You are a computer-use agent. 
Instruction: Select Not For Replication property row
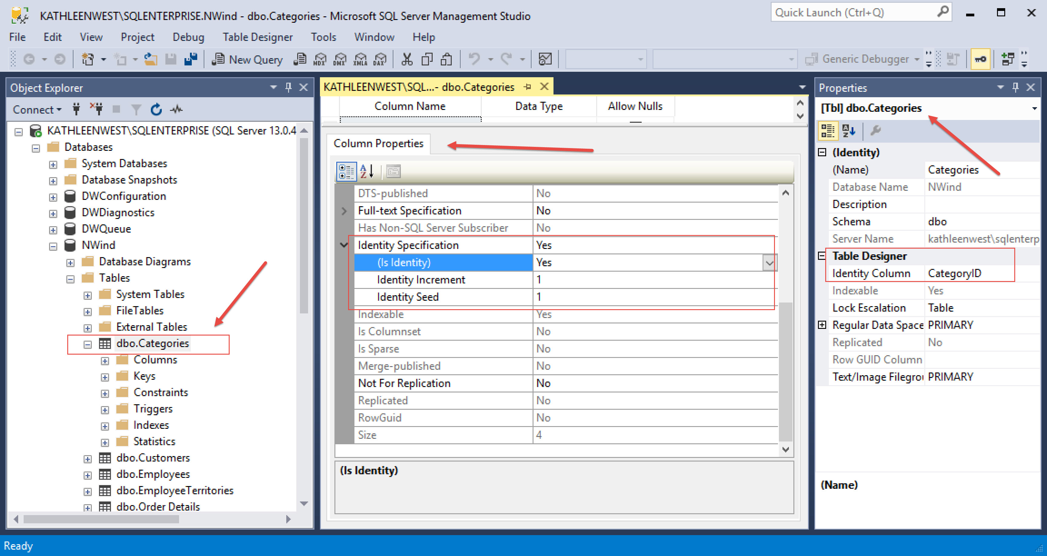click(x=565, y=383)
